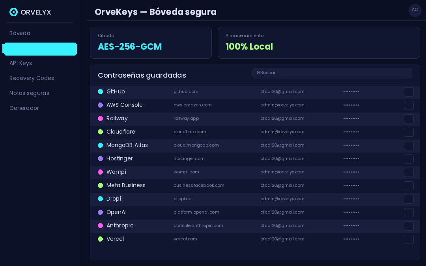426x266 pixels.
Task: Click the cyan dot beside Dropi
Action: point(100,199)
